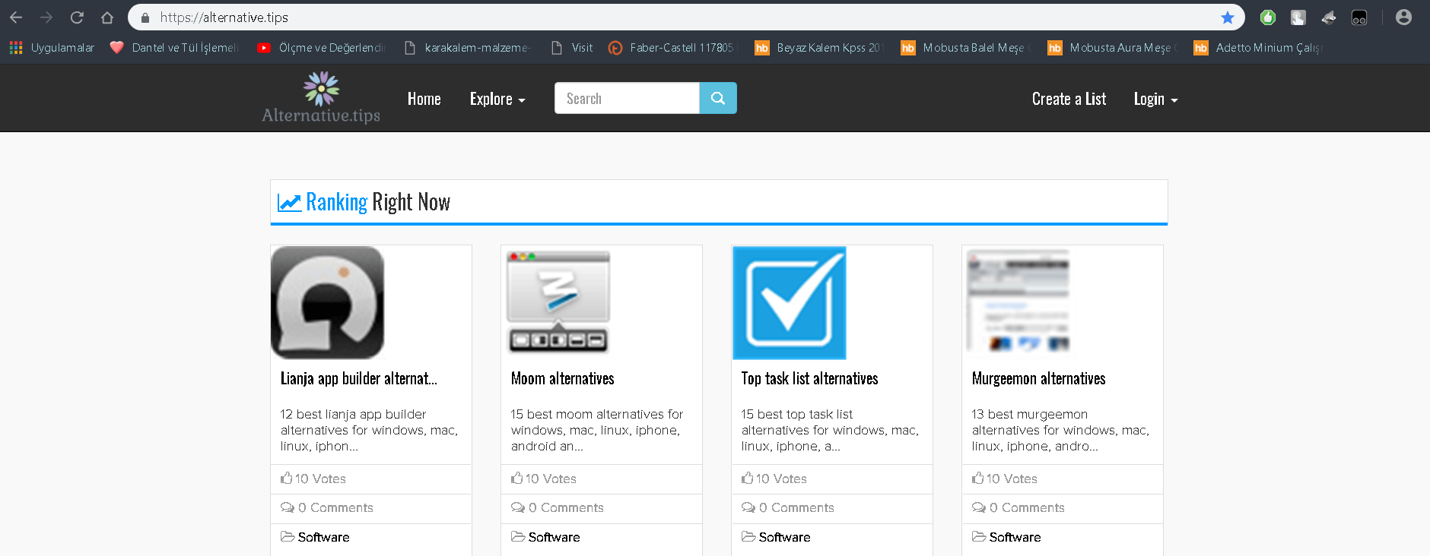This screenshot has width=1430, height=556.
Task: Open the dark mask extension icon
Action: tap(1359, 17)
